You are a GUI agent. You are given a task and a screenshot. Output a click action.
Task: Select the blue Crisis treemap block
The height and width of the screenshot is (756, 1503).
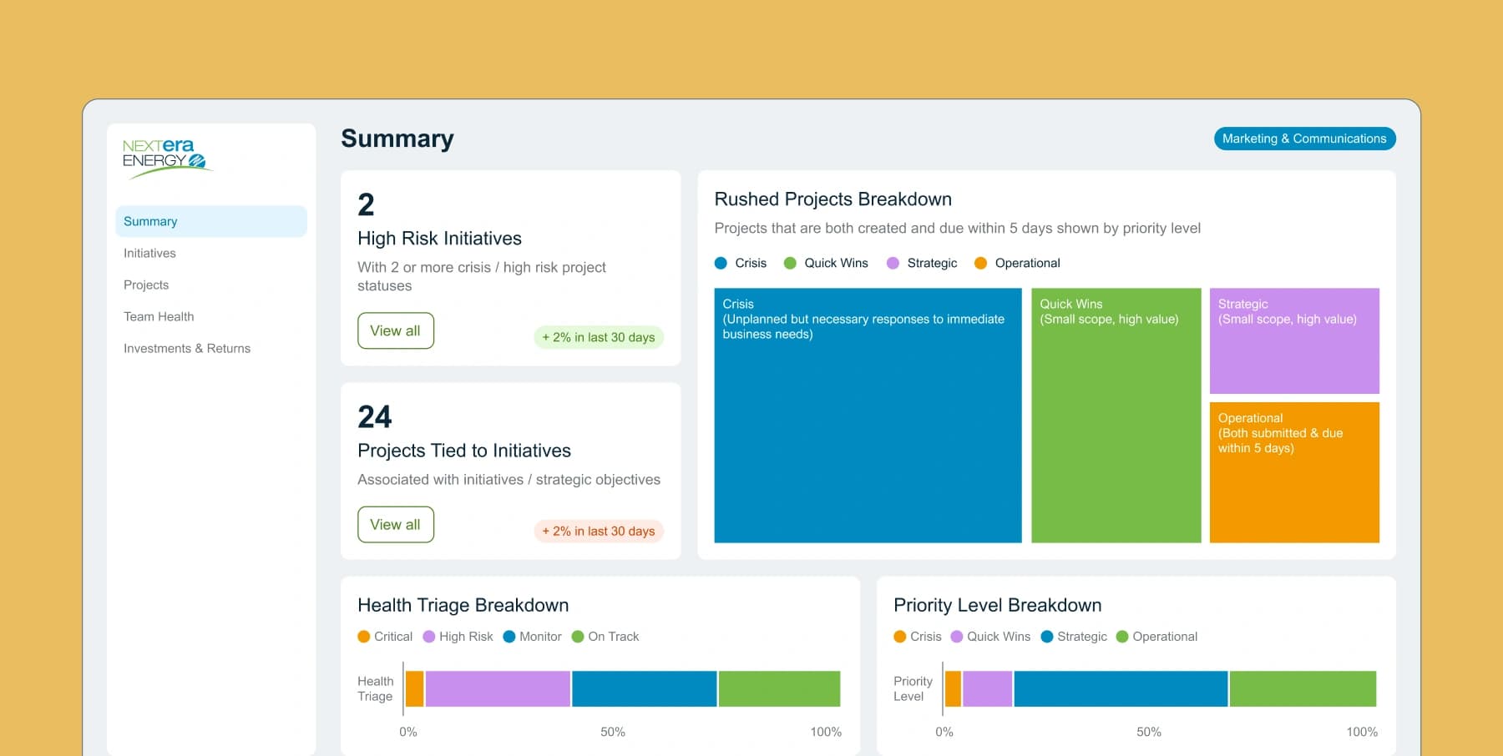868,416
